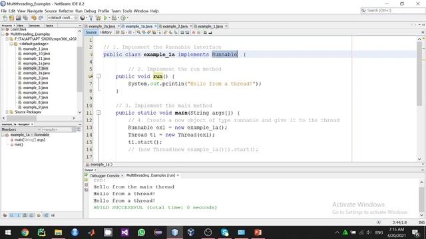
Task: Open Visual Studio from the taskbar
Action: point(124,232)
